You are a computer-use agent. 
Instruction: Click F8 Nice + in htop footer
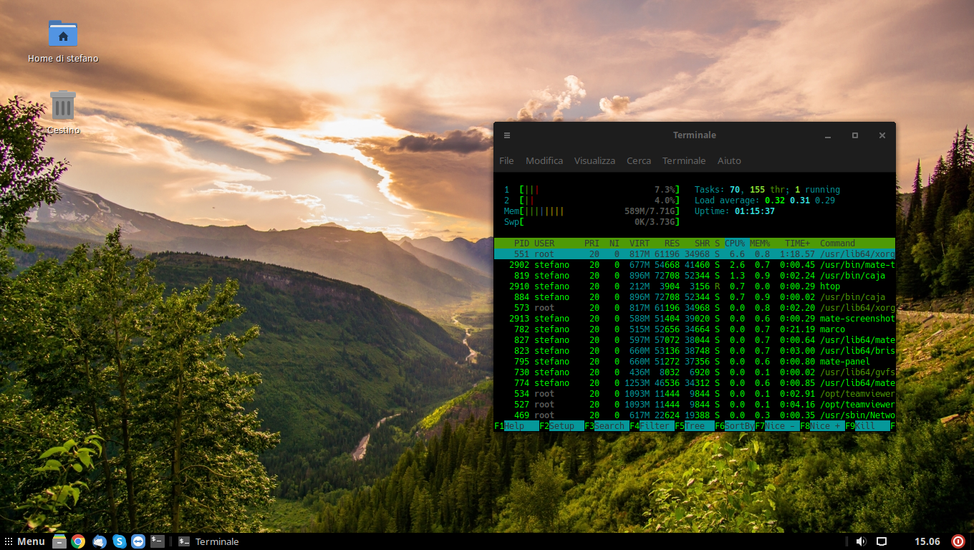[x=822, y=426]
